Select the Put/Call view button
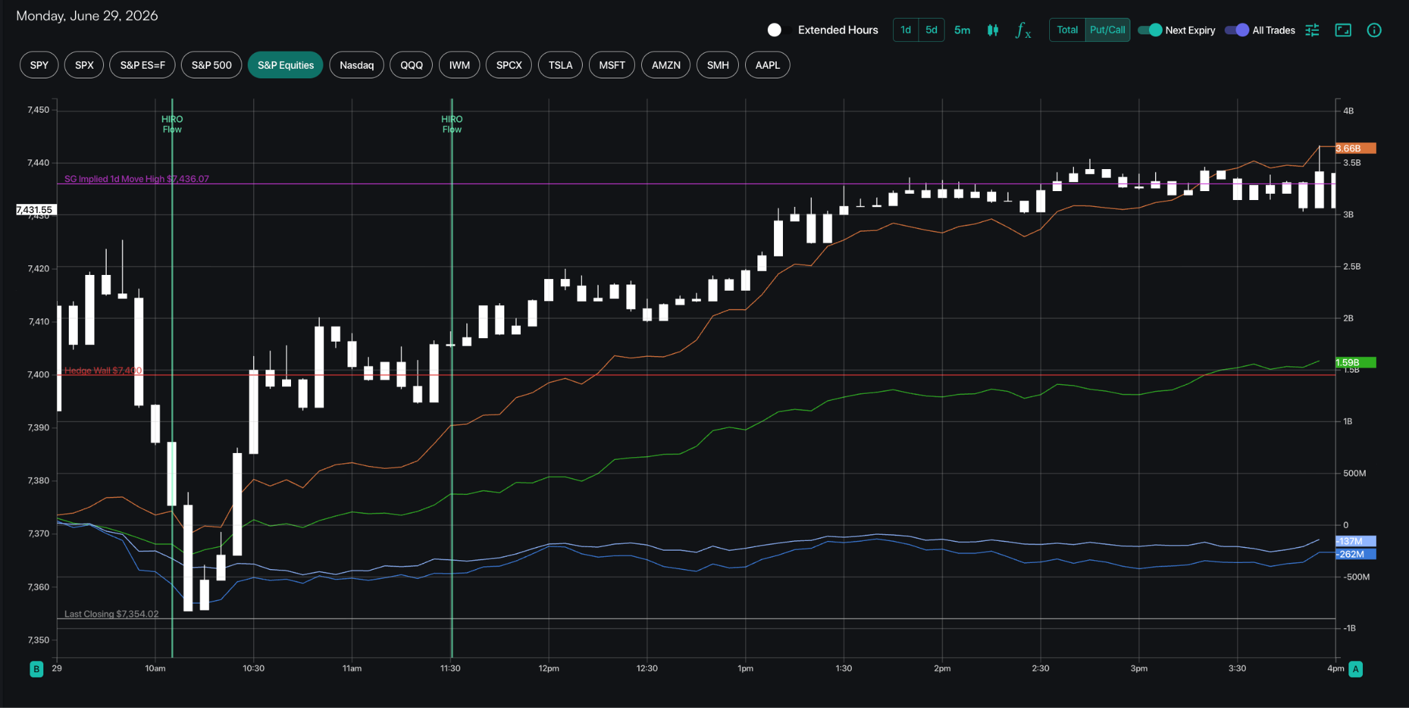The width and height of the screenshot is (1409, 708). pyautogui.click(x=1107, y=30)
